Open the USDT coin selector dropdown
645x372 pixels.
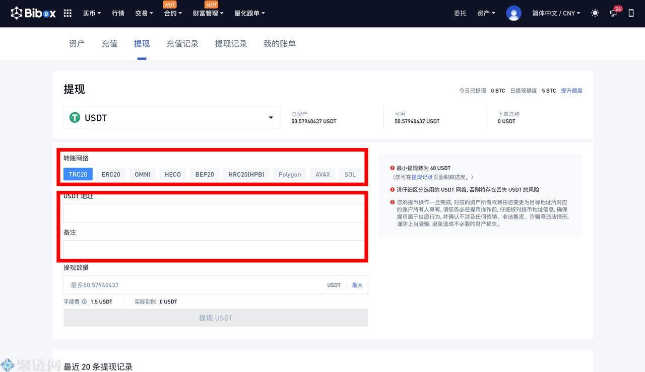click(x=172, y=117)
